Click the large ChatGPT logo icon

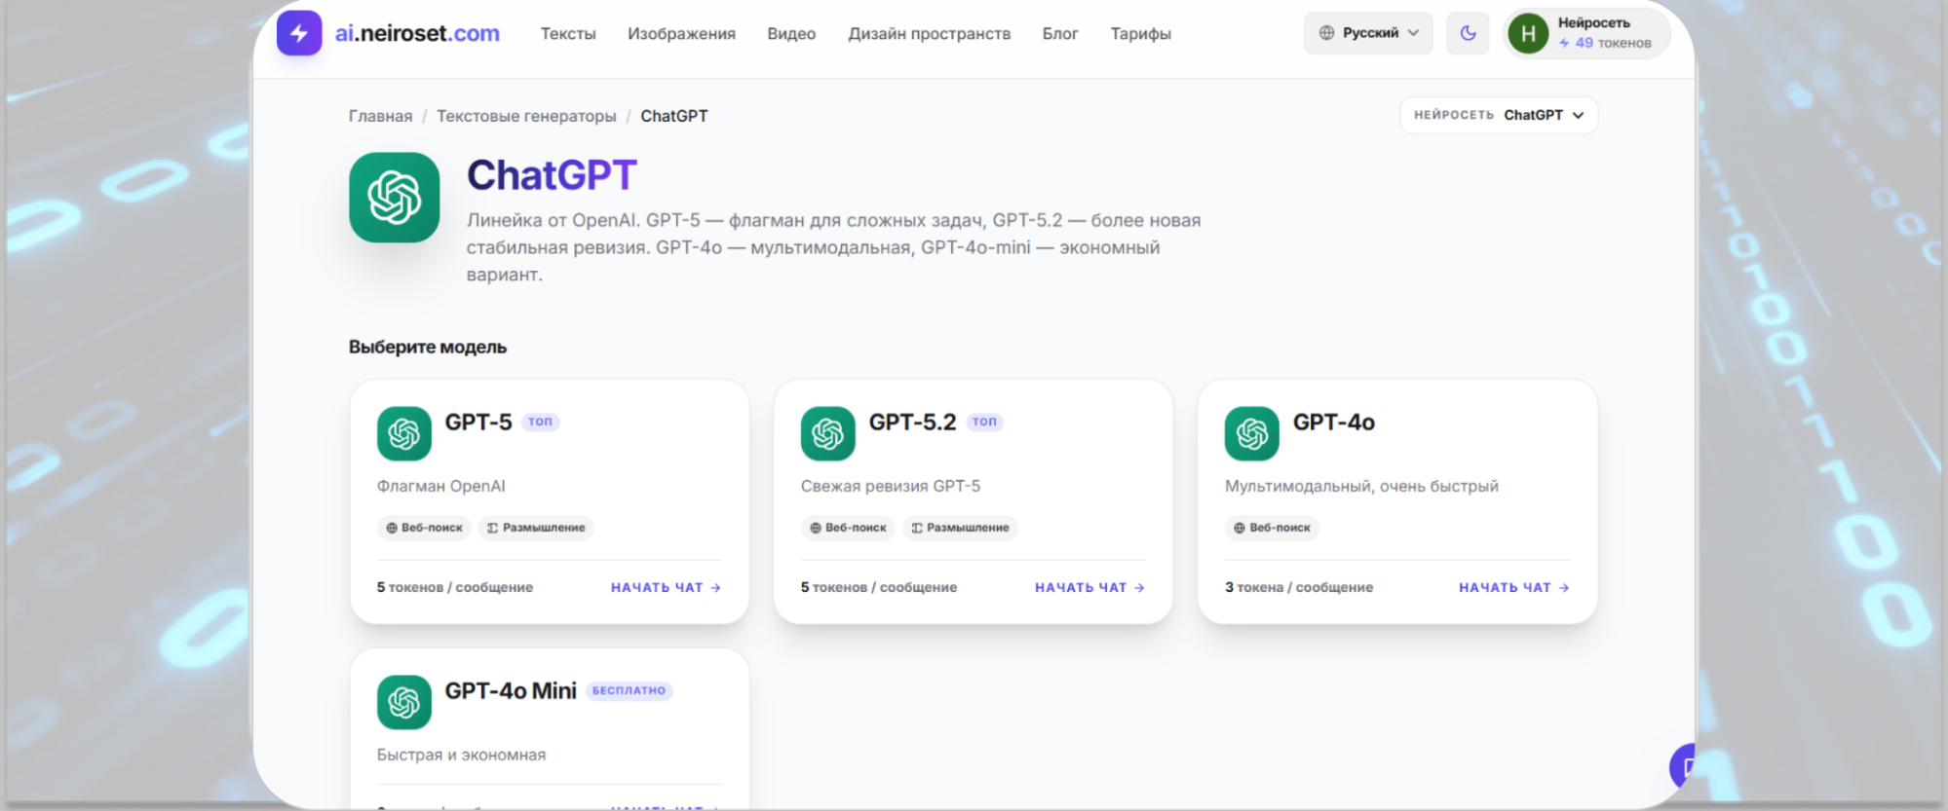click(395, 198)
